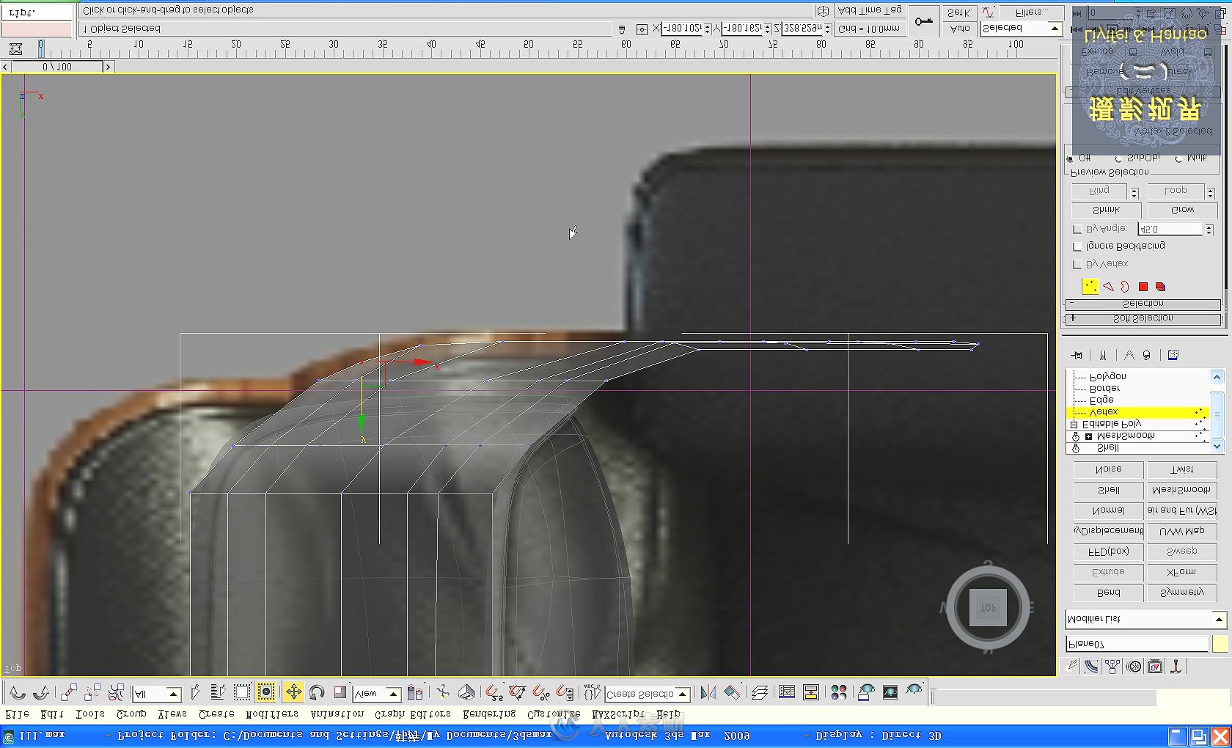Toggle the 3D Snaps magnet icon
1232x748 pixels.
pyautogui.click(x=494, y=692)
